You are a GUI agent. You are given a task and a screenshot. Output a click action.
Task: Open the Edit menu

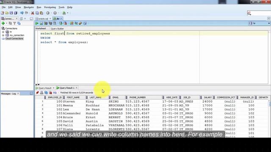point(10,7)
